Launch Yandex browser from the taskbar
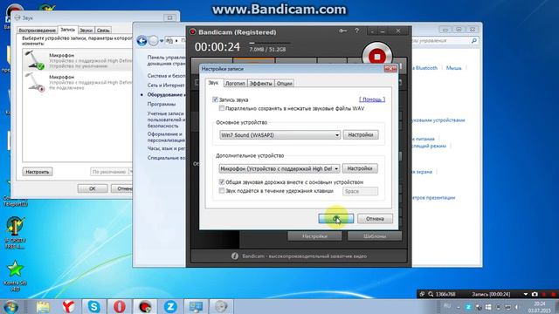 68,306
